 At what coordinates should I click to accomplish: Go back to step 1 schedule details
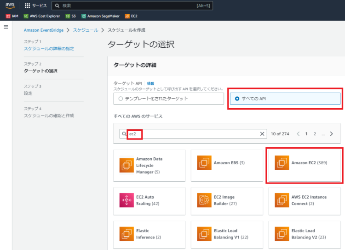(49, 49)
